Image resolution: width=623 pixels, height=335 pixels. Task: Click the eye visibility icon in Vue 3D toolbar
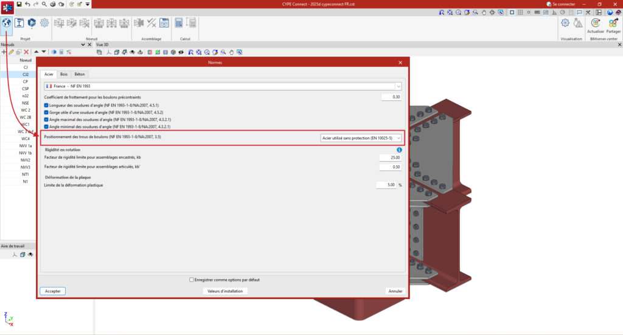181,52
